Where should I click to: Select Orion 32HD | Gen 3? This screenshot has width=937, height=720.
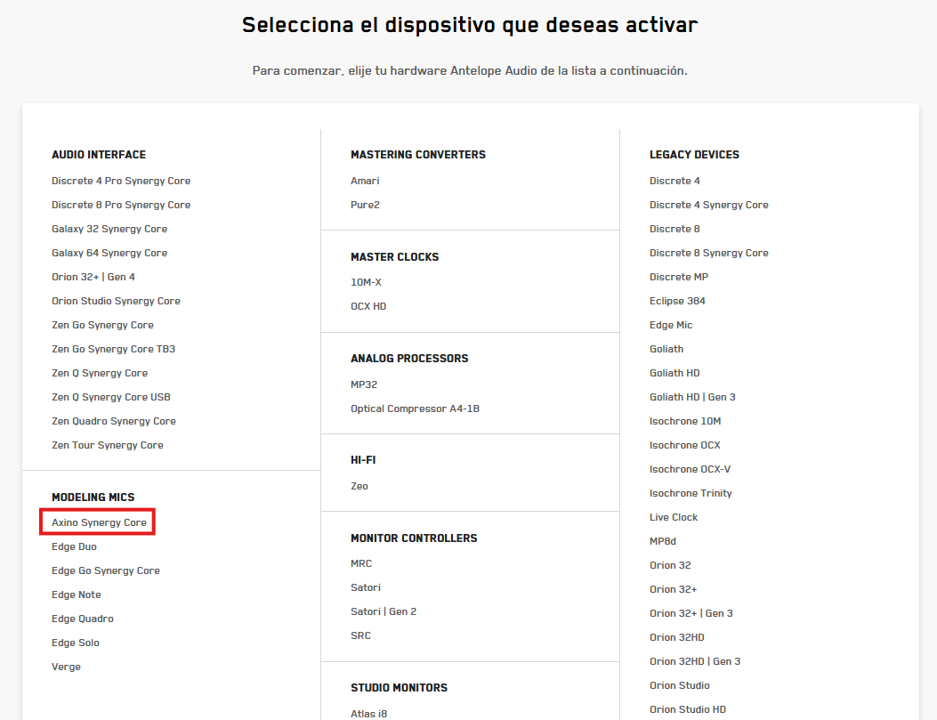coord(695,661)
